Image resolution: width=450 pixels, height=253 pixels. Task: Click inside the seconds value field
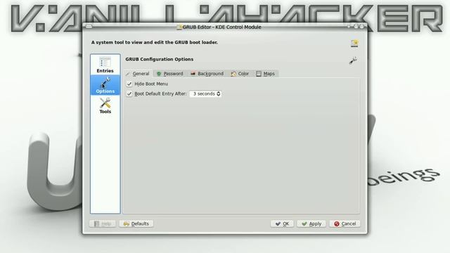[203, 93]
